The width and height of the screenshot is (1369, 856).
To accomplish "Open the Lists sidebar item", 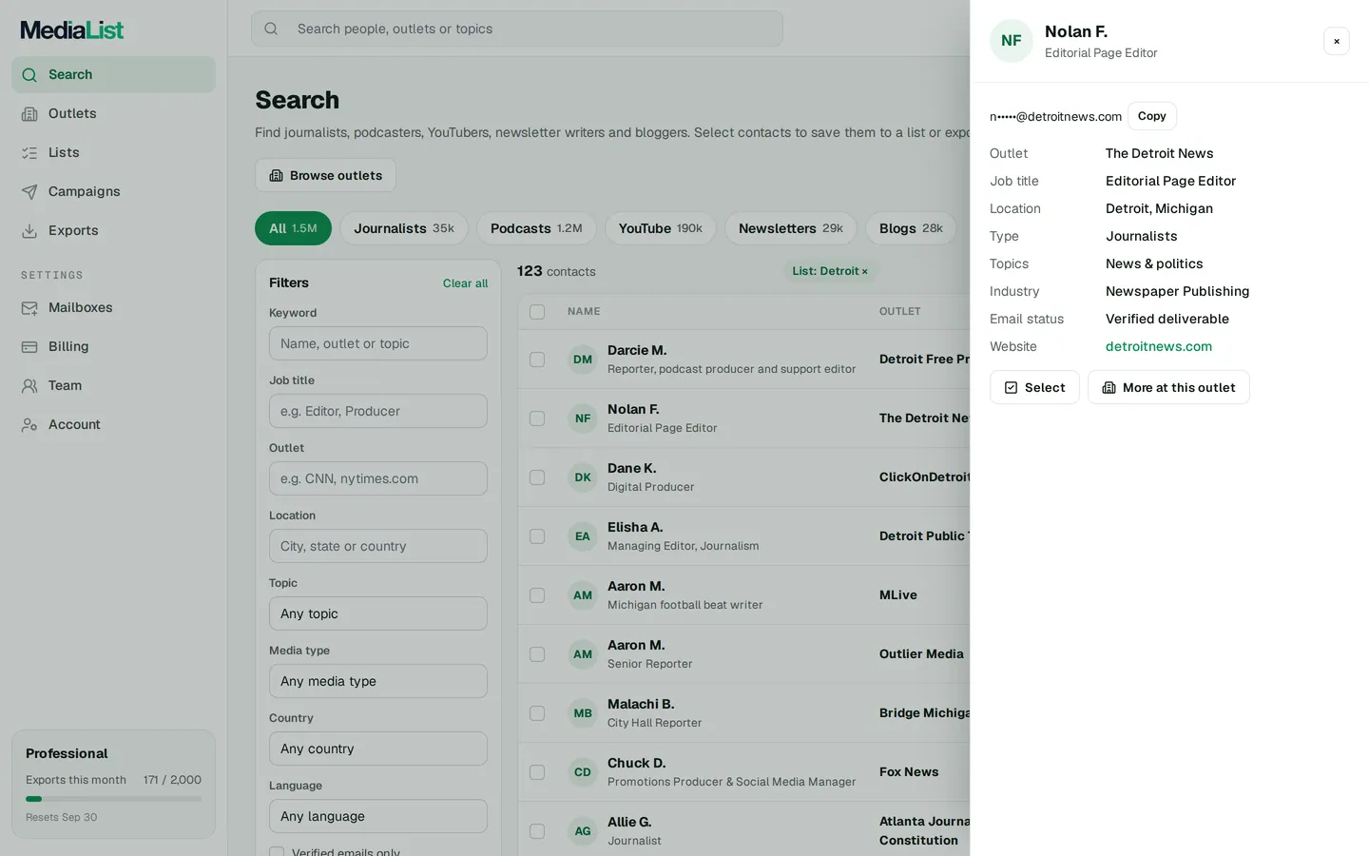I will click(x=113, y=152).
